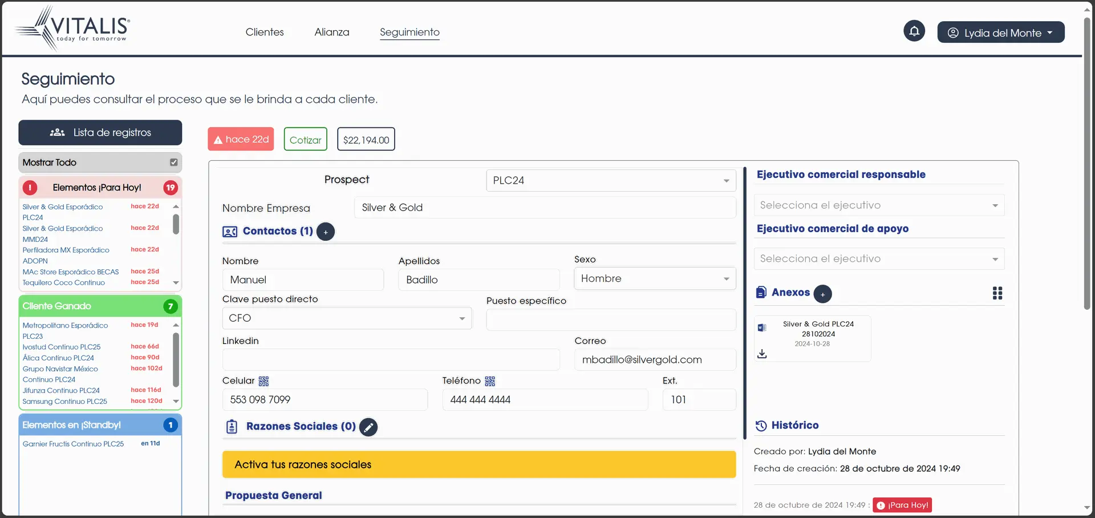Viewport: 1095px width, 518px height.
Task: Open the Clave puesto directo CFO dropdown
Action: (x=347, y=318)
